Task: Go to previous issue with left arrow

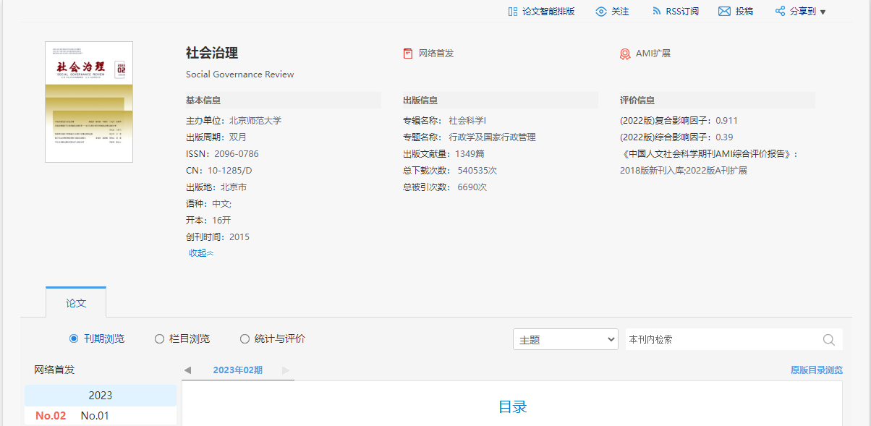Action: [x=187, y=370]
